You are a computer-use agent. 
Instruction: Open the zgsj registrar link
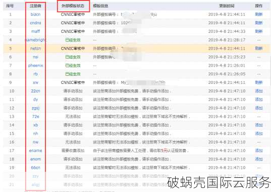click(x=35, y=108)
